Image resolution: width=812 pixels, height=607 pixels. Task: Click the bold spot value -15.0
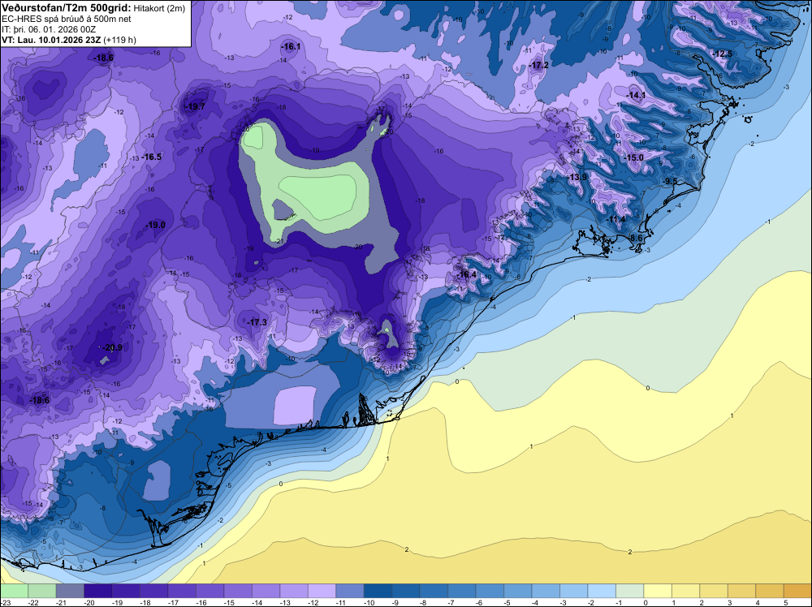click(633, 157)
